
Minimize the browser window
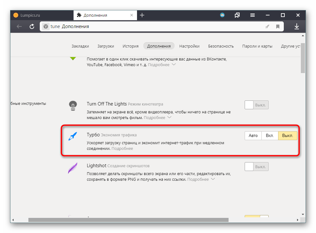268,15
